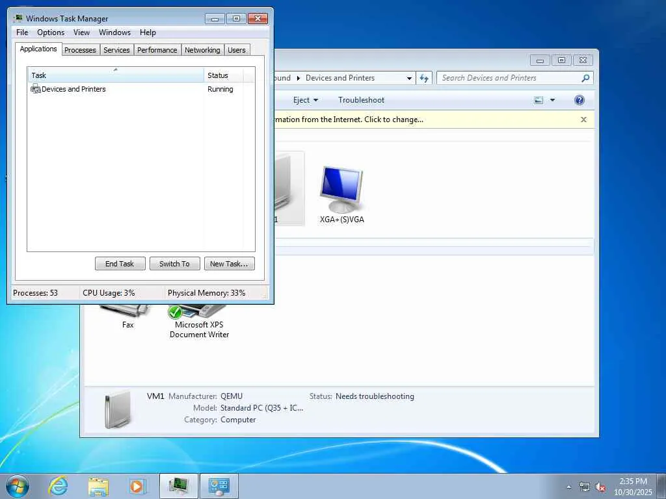Screen dimensions: 666x499
Task: Click the Needs troubleshooting status text
Action: tap(375, 396)
